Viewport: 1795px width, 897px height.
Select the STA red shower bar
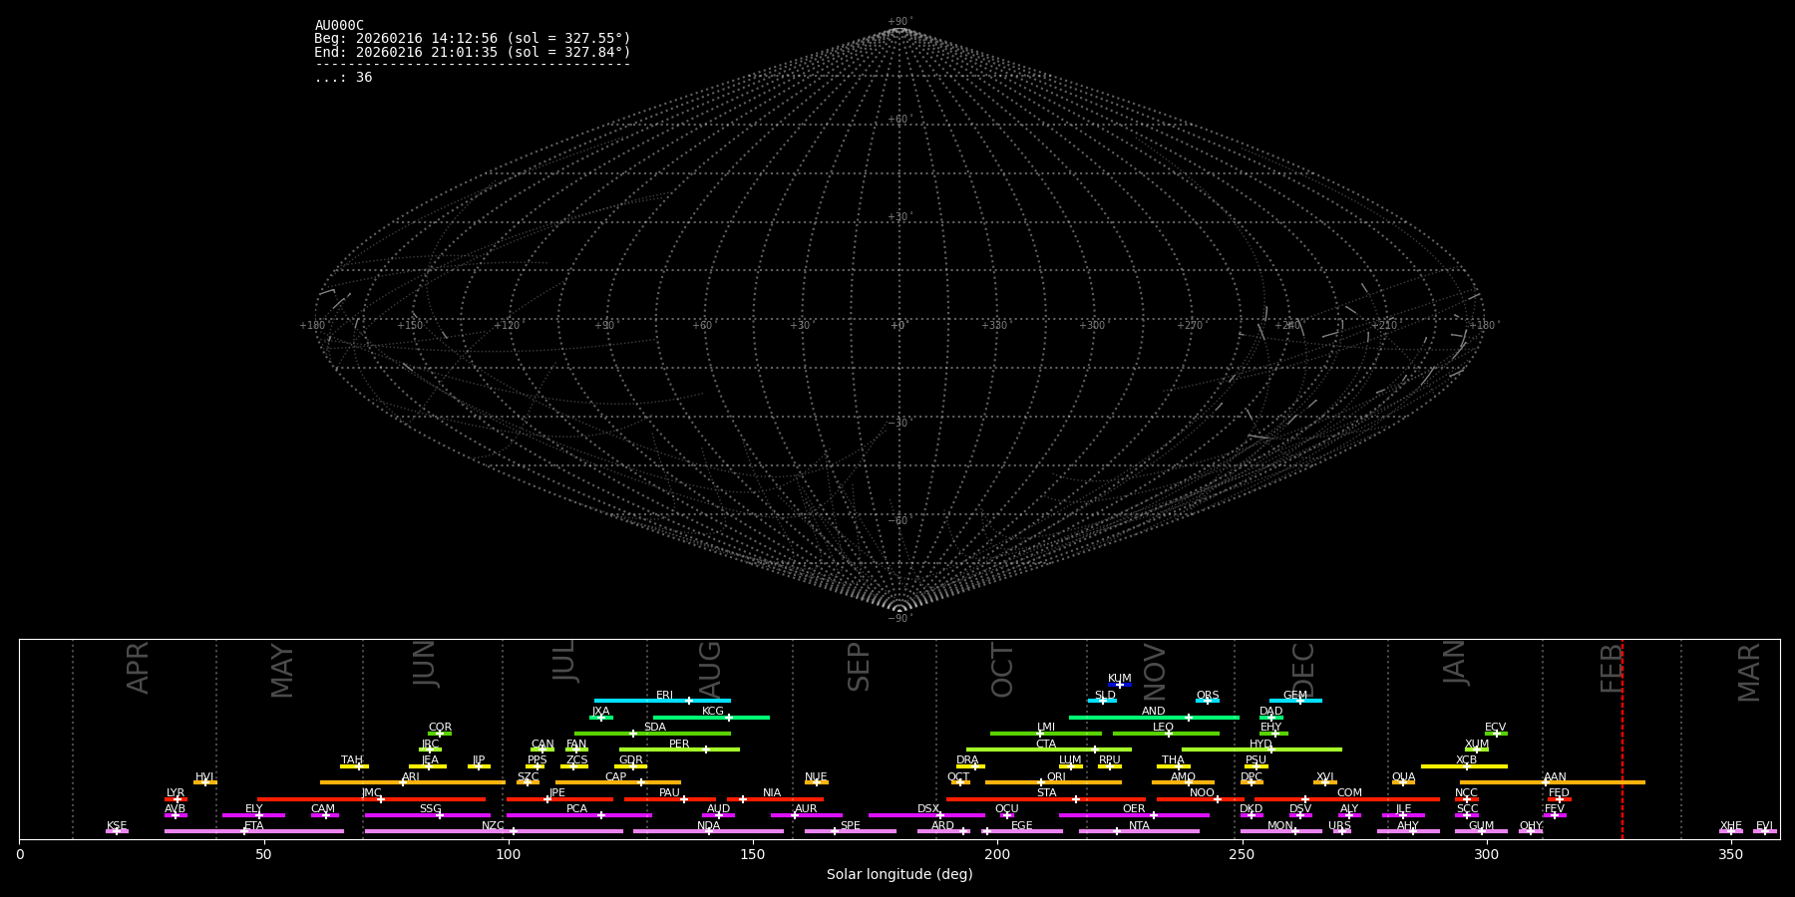pos(1046,799)
